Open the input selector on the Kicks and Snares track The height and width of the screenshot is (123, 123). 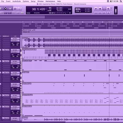pyautogui.click(x=15, y=50)
